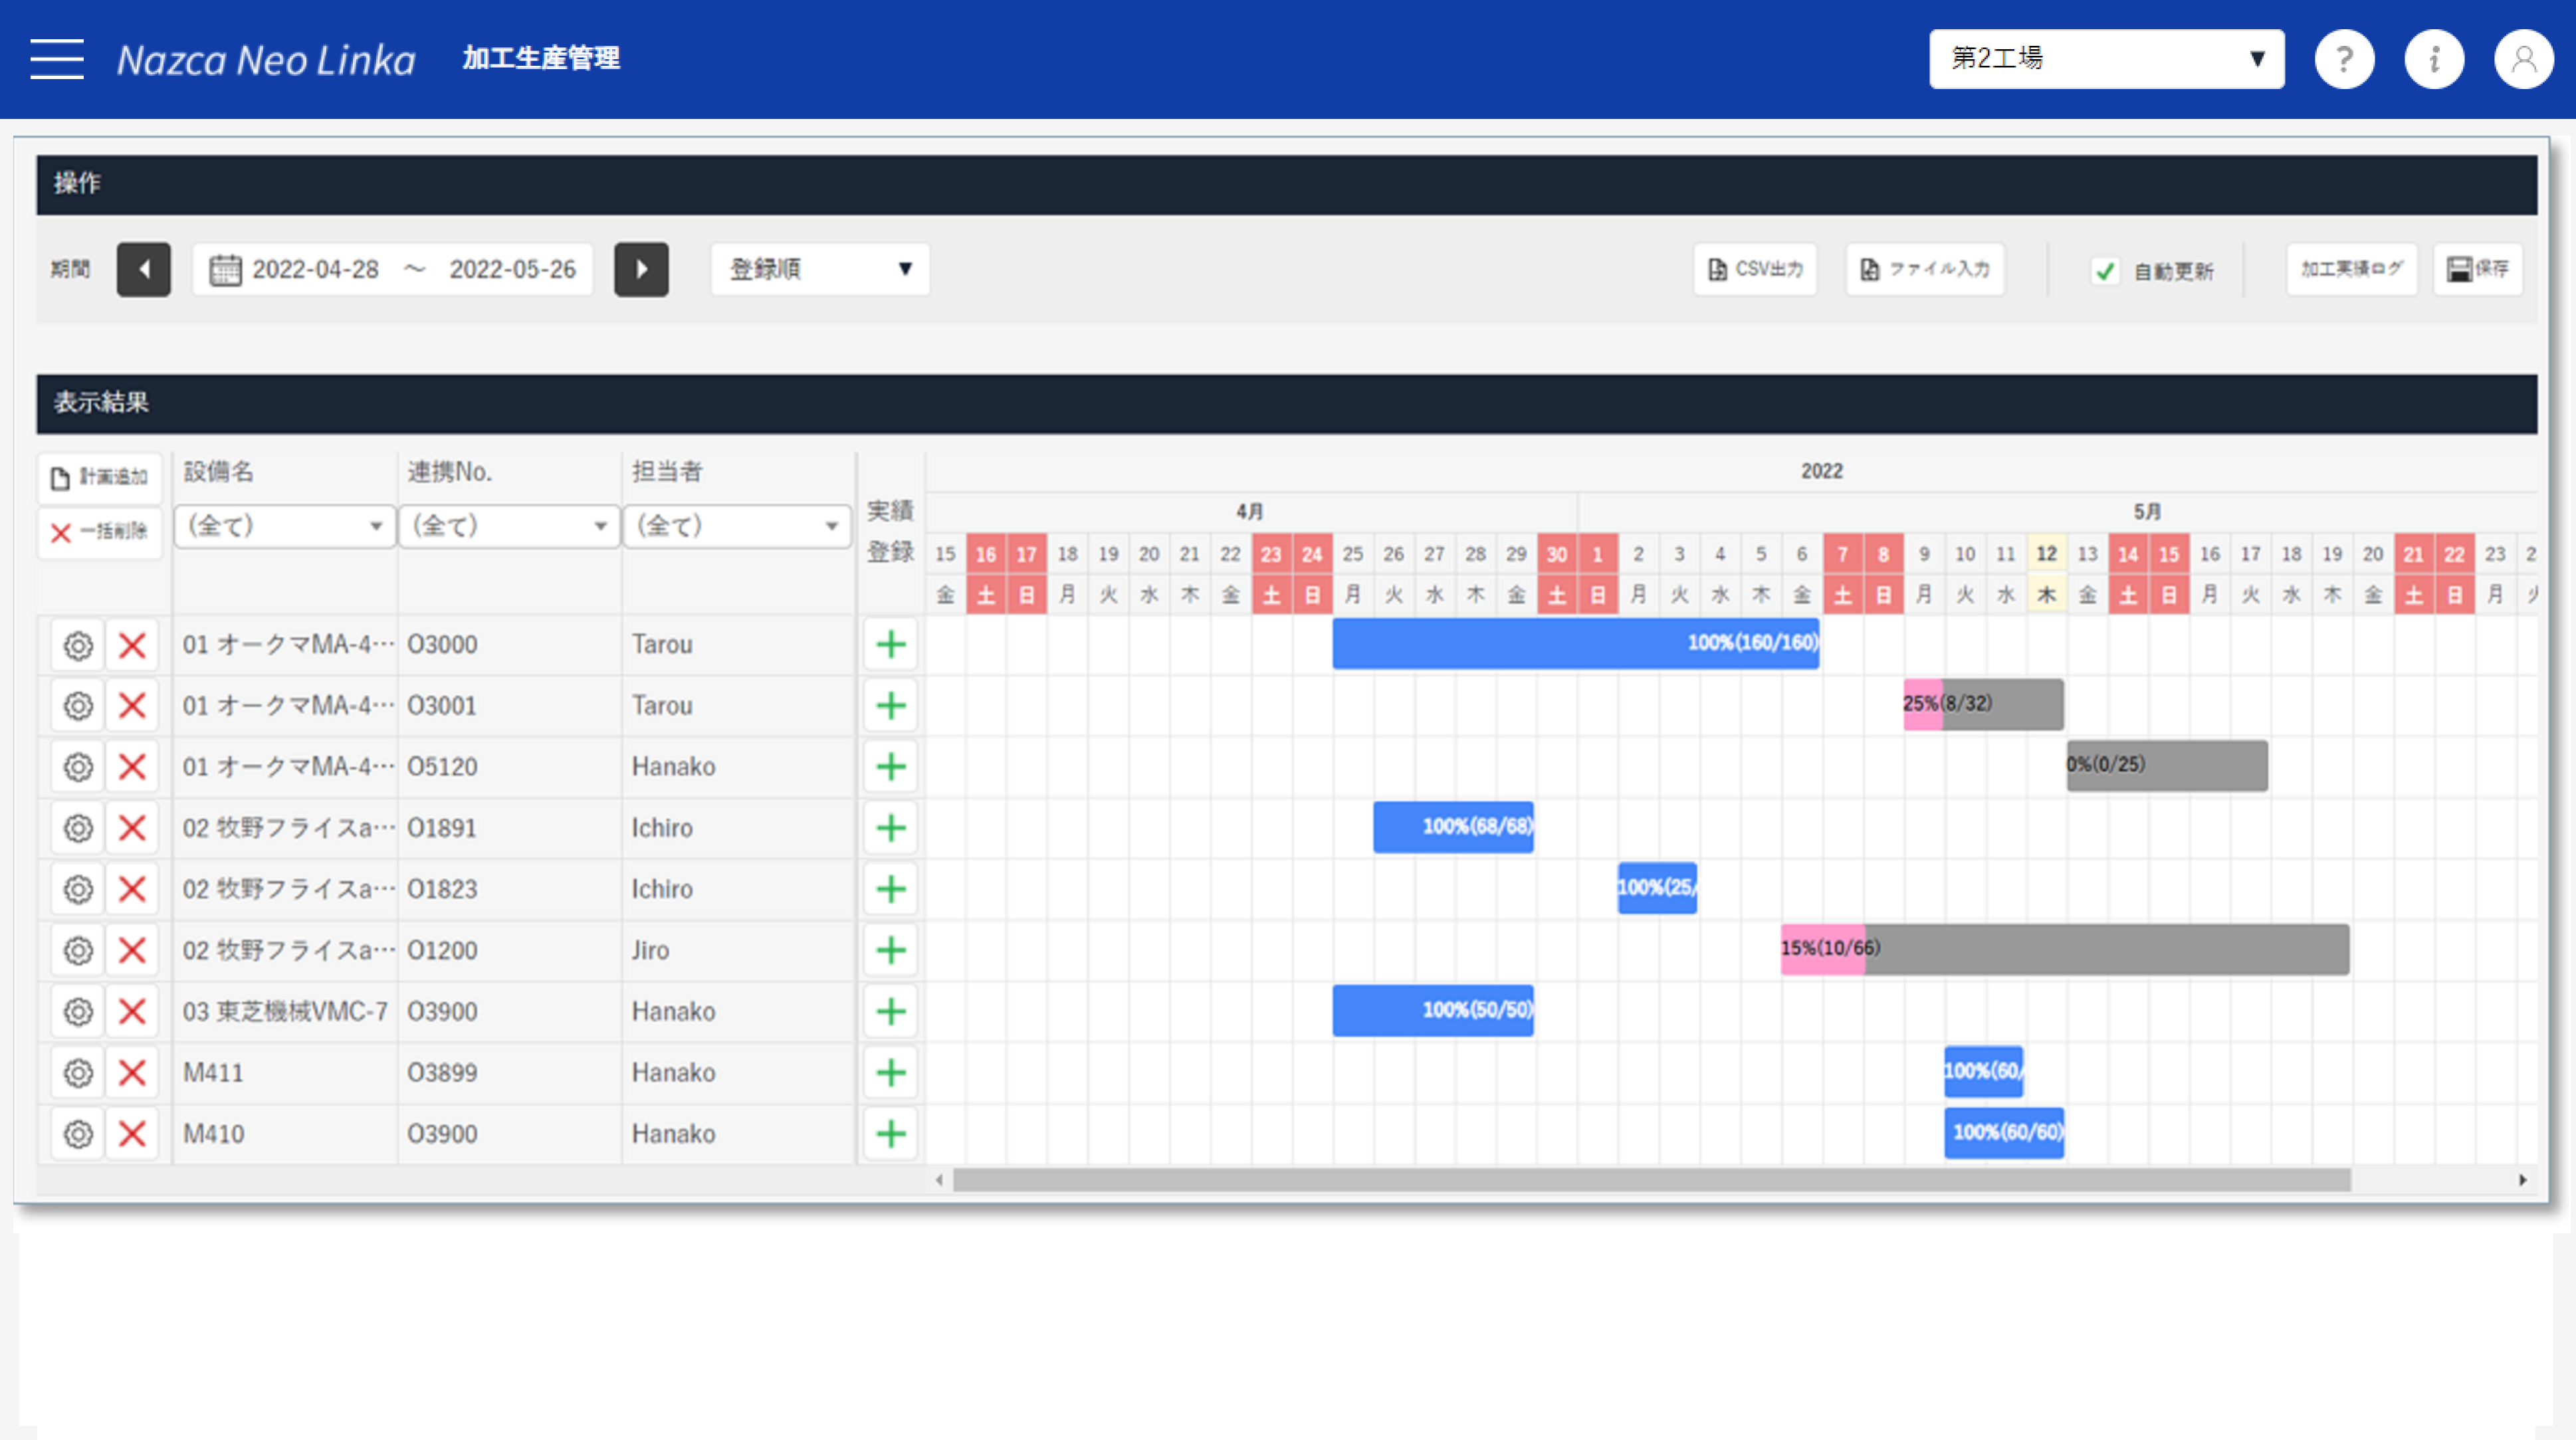Click the 保存 save button

pyautogui.click(x=2478, y=269)
